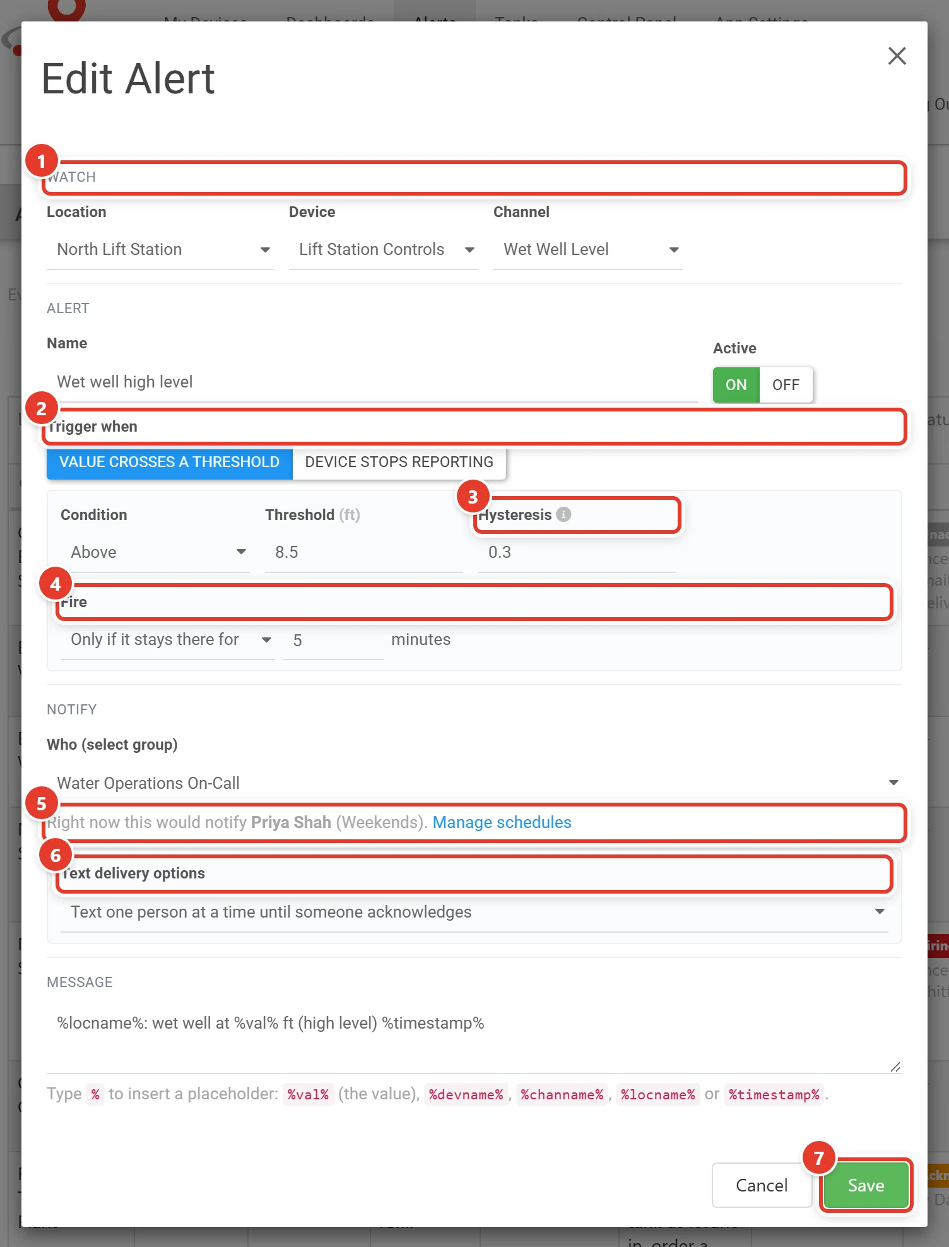
Task: Click the %channame% placeholder code
Action: pyautogui.click(x=562, y=1094)
